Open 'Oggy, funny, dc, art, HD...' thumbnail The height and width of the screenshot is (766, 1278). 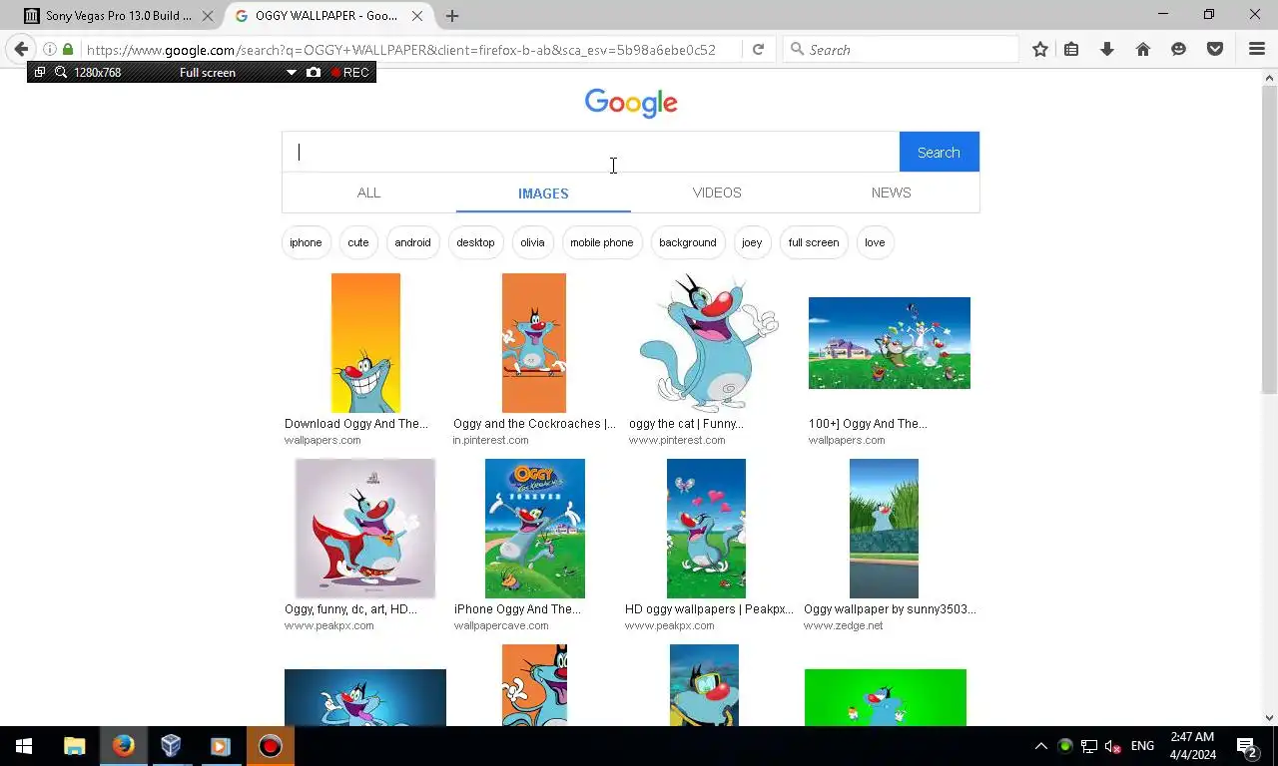point(365,529)
